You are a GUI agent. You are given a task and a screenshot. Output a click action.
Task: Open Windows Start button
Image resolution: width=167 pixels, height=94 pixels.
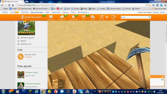(x=3, y=92)
